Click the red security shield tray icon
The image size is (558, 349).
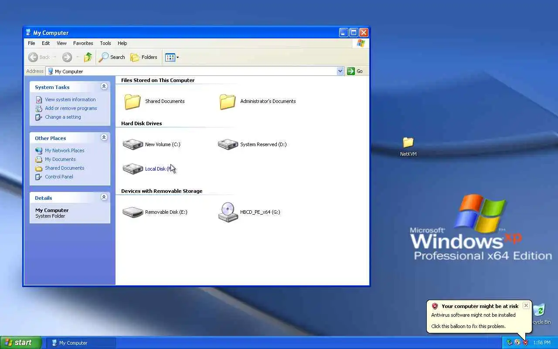point(525,342)
